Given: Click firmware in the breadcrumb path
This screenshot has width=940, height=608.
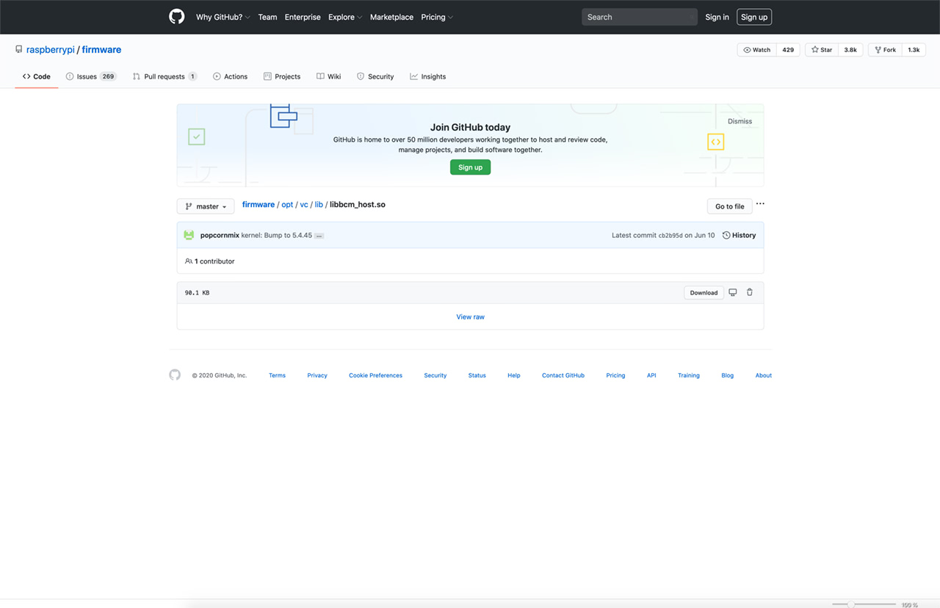Looking at the screenshot, I should coord(258,204).
